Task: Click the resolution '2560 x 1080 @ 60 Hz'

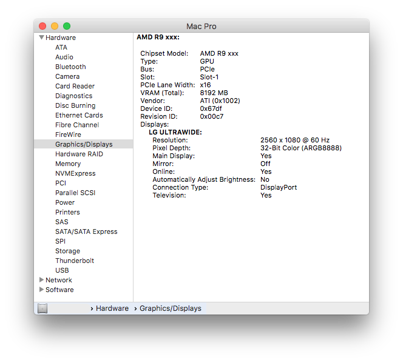Action: [x=295, y=141]
